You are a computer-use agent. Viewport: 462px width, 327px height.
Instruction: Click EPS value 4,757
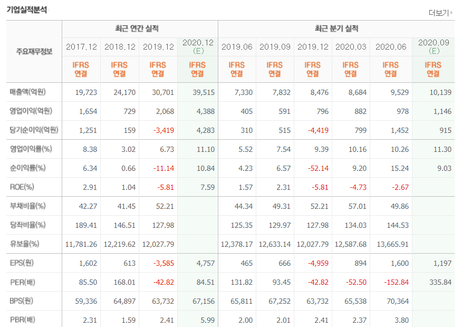205,263
